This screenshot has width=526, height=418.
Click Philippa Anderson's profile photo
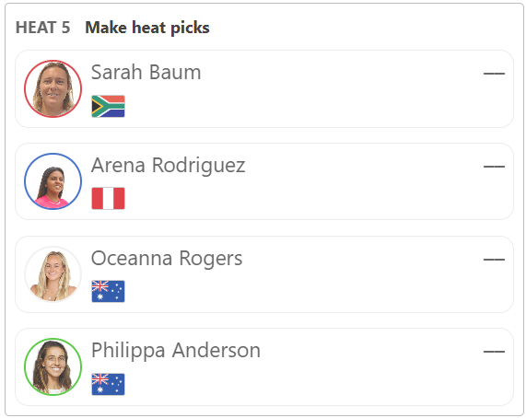tap(53, 366)
